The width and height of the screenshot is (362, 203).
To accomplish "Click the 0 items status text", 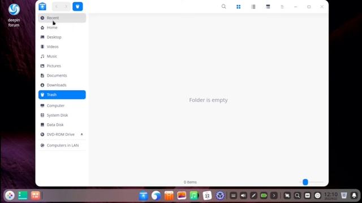I will coord(190,182).
